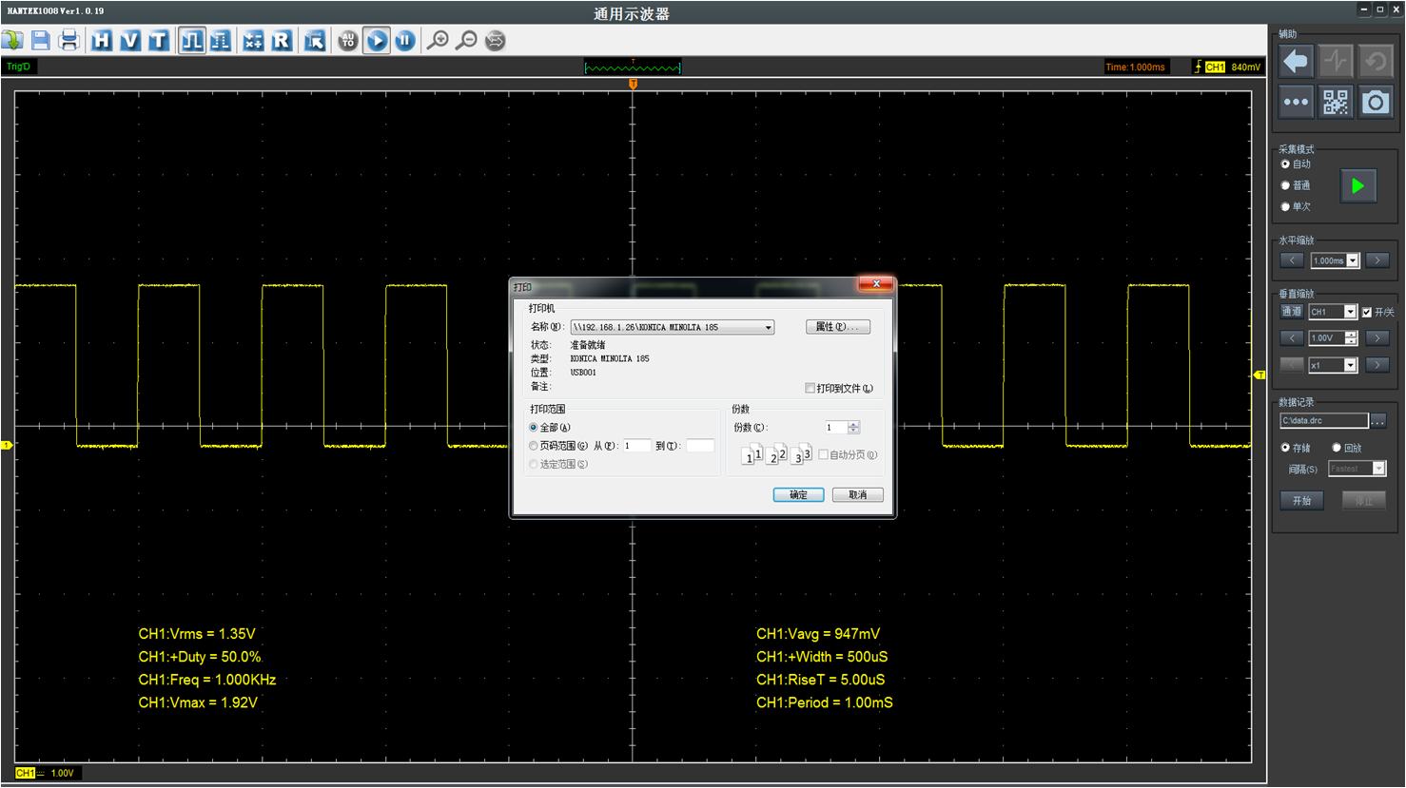Open the CH1 channel selection dropdown
1406x788 pixels.
[x=1350, y=312]
